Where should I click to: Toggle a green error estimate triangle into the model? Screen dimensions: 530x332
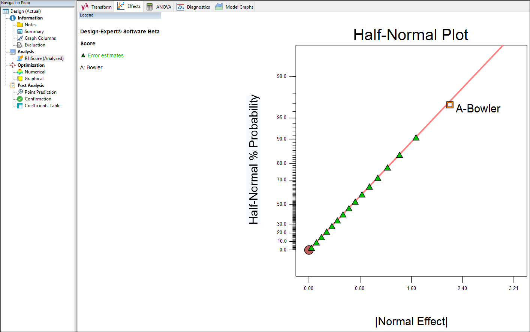click(x=416, y=138)
